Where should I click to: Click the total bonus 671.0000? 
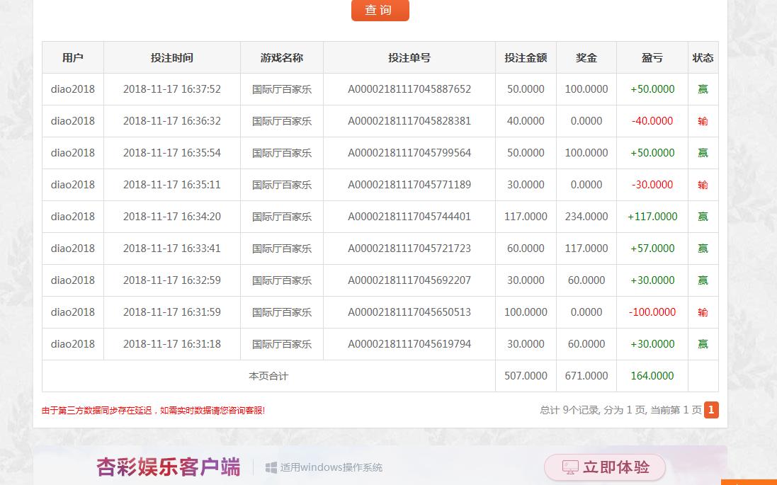click(x=586, y=376)
